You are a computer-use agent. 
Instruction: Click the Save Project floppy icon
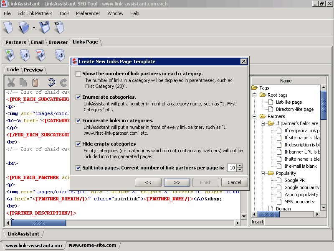pos(45,27)
